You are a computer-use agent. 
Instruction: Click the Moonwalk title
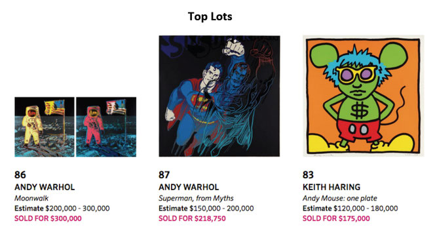tap(31, 198)
